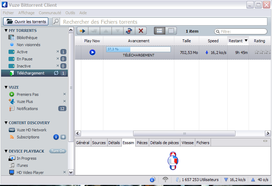This screenshot has width=272, height=186.
Task: Switch to the Sources tab
Action: pyautogui.click(x=99, y=143)
